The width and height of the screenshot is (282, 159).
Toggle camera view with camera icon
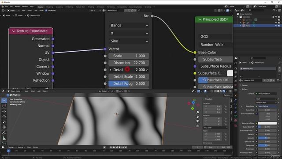pyautogui.click(x=197, y=121)
